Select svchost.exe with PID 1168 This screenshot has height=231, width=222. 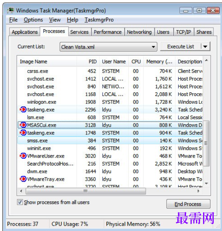[110, 94]
